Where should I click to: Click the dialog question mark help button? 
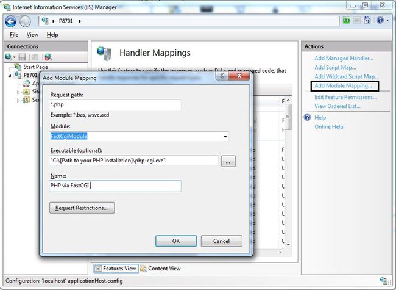coord(222,76)
